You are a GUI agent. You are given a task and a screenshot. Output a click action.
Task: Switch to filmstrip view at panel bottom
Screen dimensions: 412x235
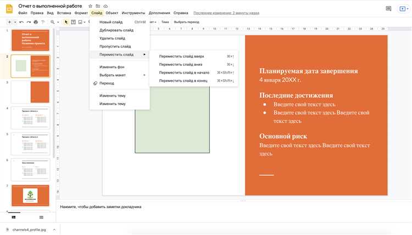coord(14,217)
